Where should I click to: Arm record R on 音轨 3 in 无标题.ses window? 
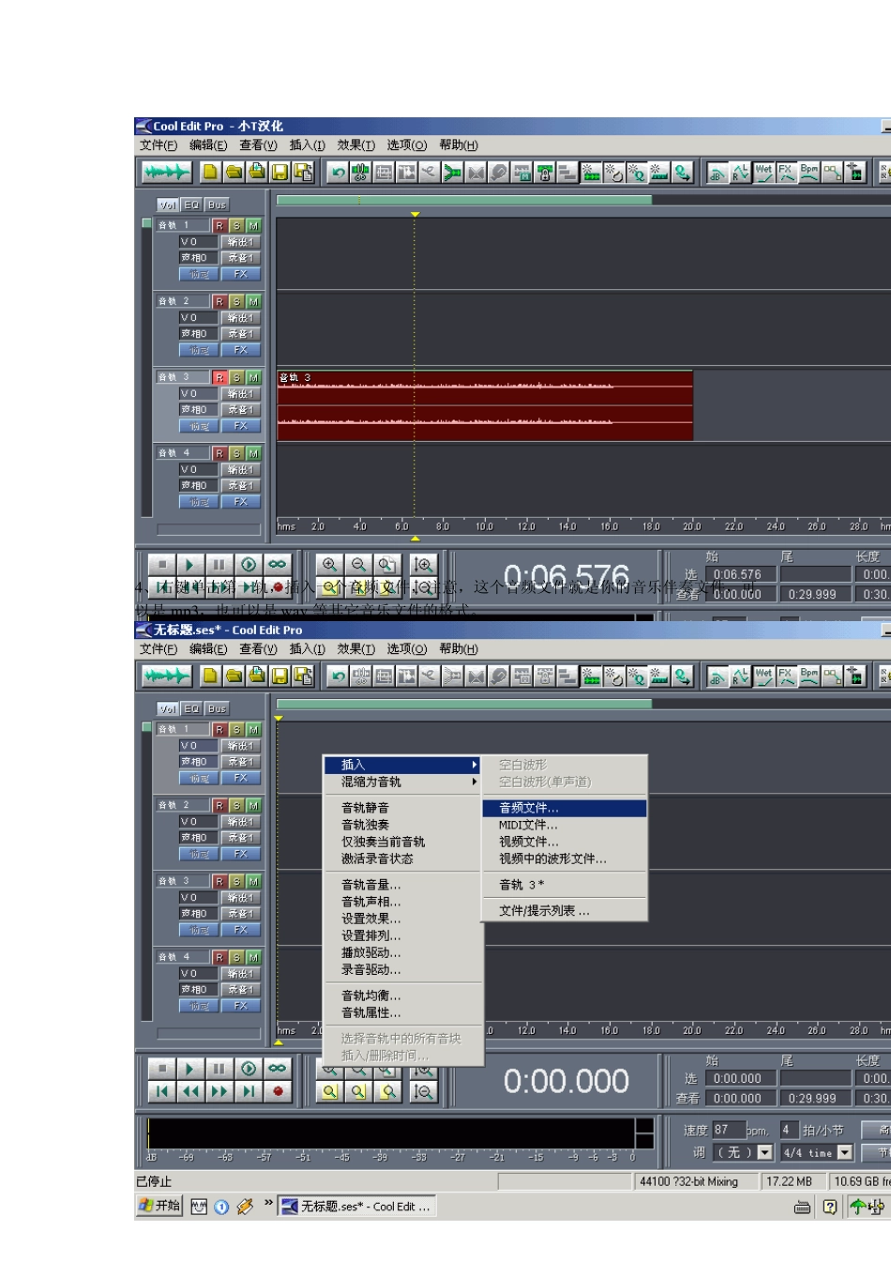click(219, 881)
